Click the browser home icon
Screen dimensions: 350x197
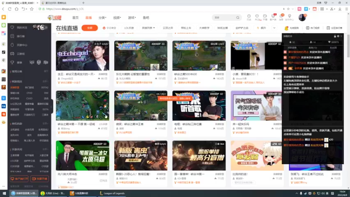coord(17,9)
